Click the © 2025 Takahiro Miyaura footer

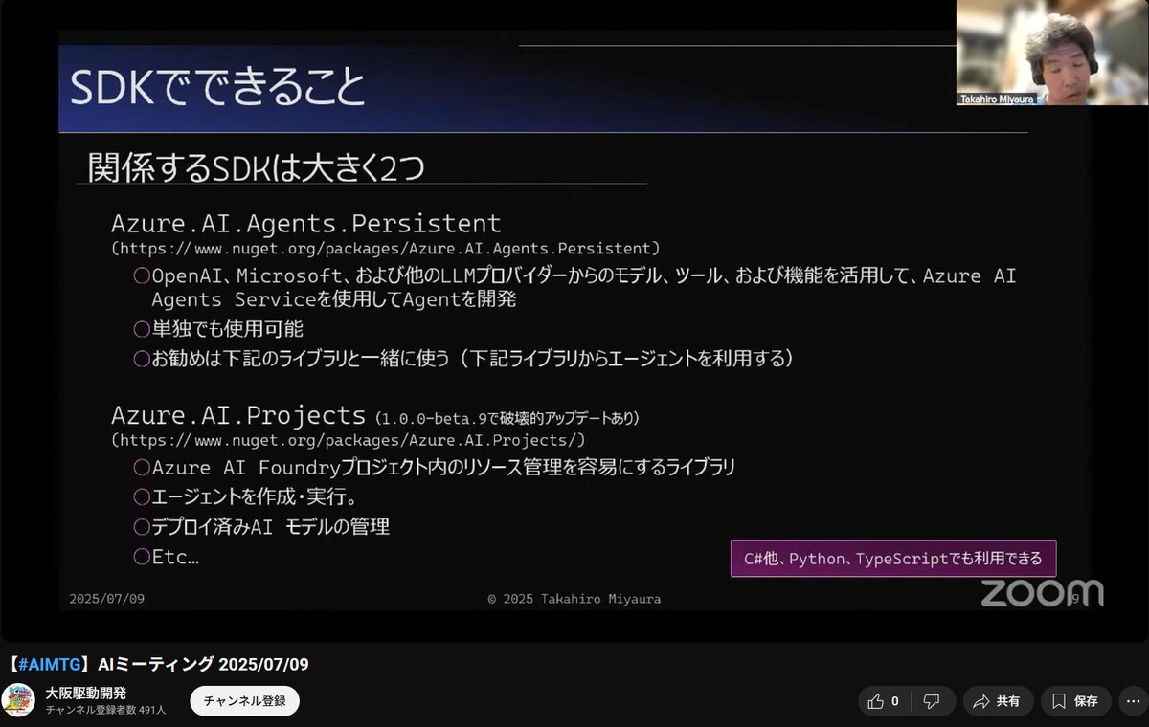[574, 599]
